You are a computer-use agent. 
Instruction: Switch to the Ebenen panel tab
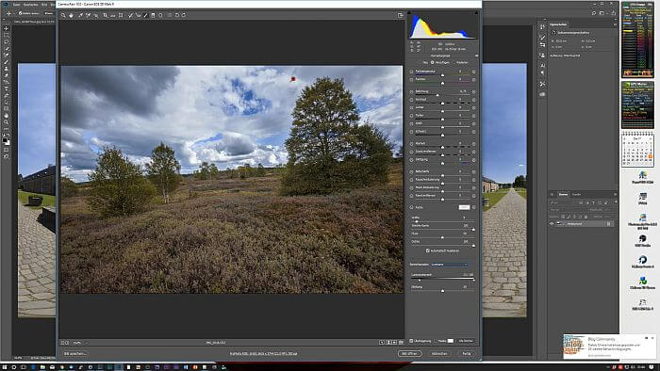click(x=563, y=194)
